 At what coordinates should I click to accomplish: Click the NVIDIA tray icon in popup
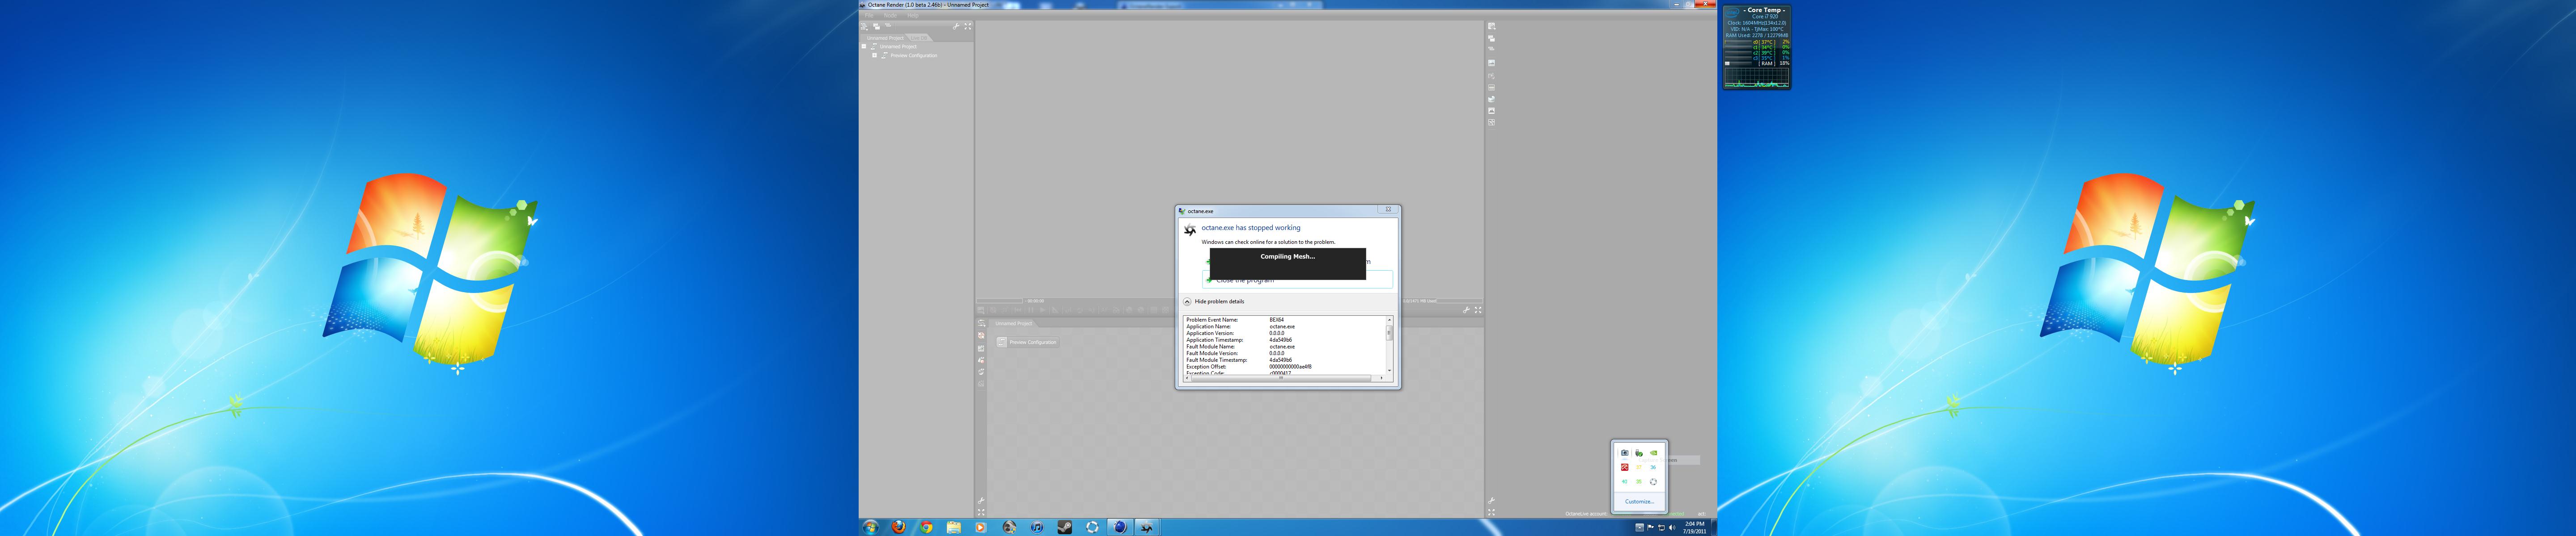pos(1653,453)
